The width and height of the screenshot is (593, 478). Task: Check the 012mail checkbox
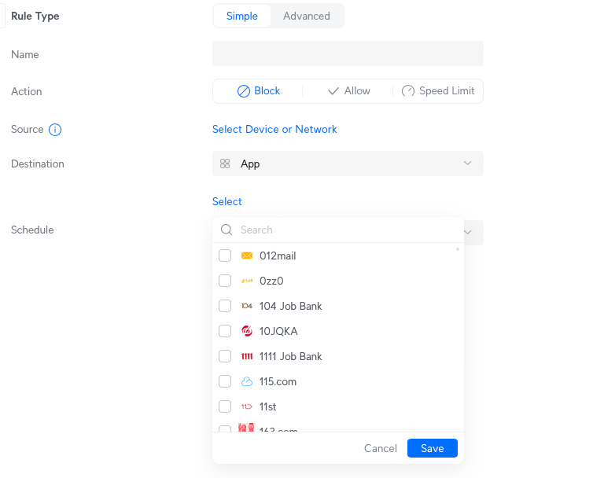(225, 256)
